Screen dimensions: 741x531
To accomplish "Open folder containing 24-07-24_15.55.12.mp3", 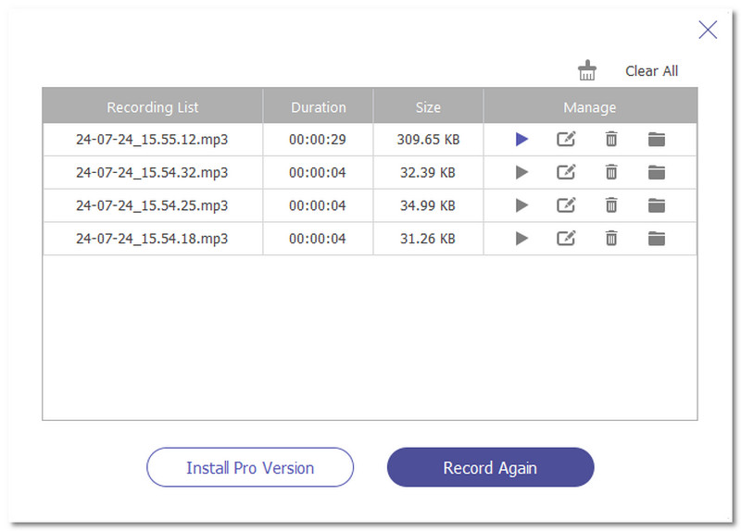I will tap(657, 140).
